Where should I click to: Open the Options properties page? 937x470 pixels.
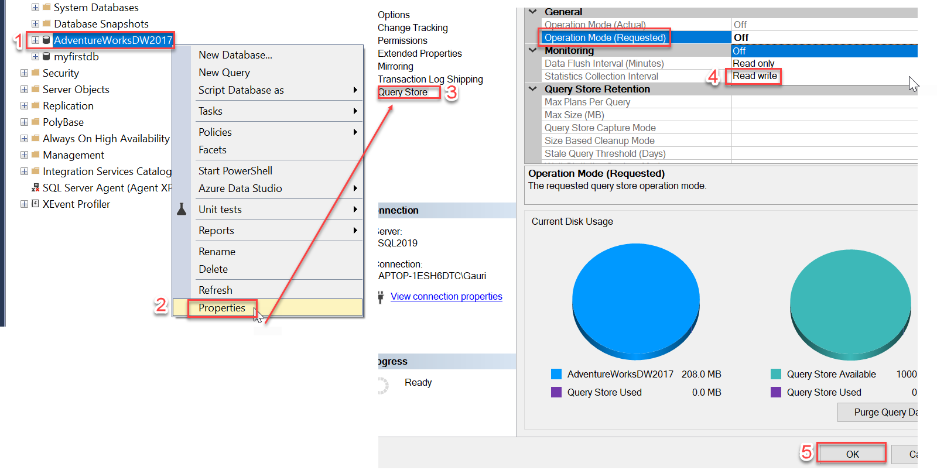pyautogui.click(x=394, y=15)
